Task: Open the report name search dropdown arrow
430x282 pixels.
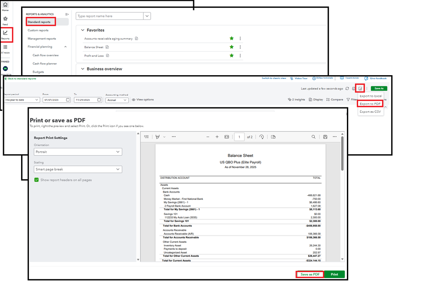Action: tap(147, 16)
